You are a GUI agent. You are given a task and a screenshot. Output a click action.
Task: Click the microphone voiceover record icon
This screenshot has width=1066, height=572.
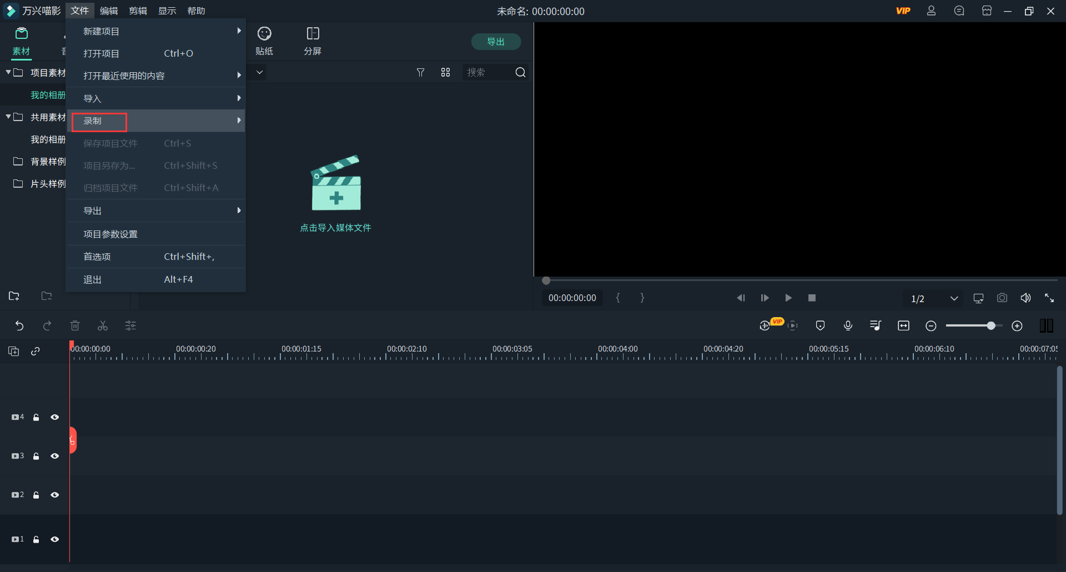click(x=848, y=326)
